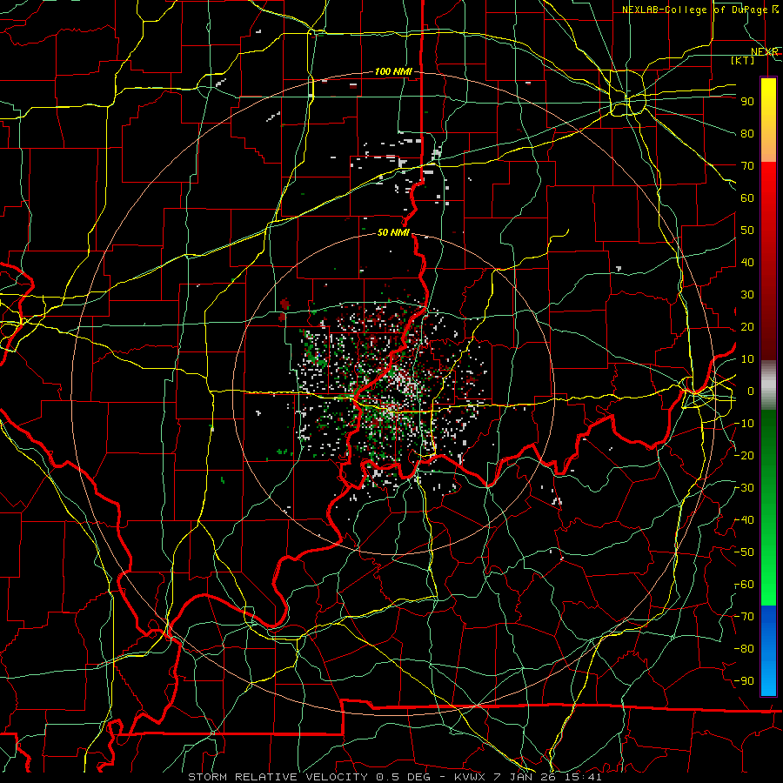The height and width of the screenshot is (783, 783).
Task: Click the -50 knot scale label
Action: point(745,552)
